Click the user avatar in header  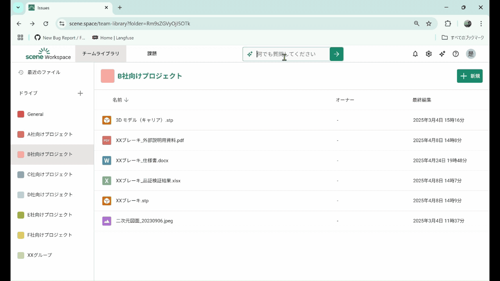[471, 54]
